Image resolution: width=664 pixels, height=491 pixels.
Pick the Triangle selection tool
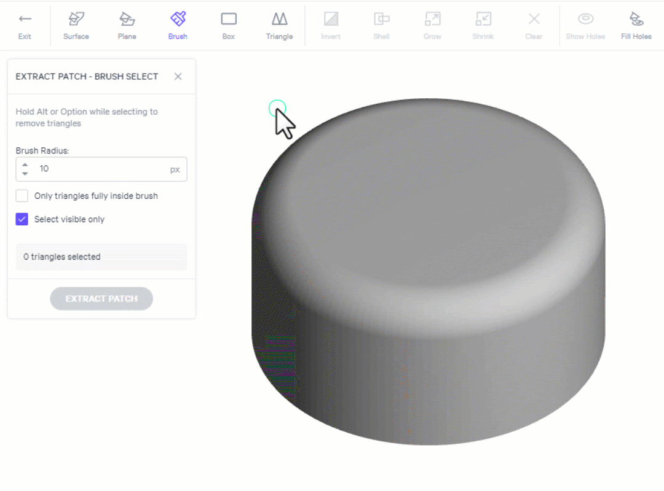pyautogui.click(x=279, y=20)
